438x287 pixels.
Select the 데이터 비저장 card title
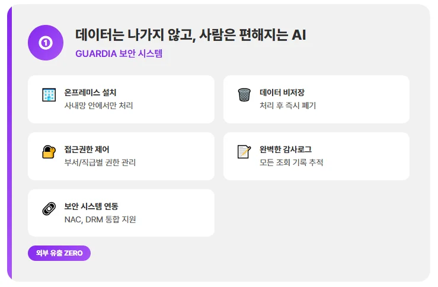coord(282,93)
